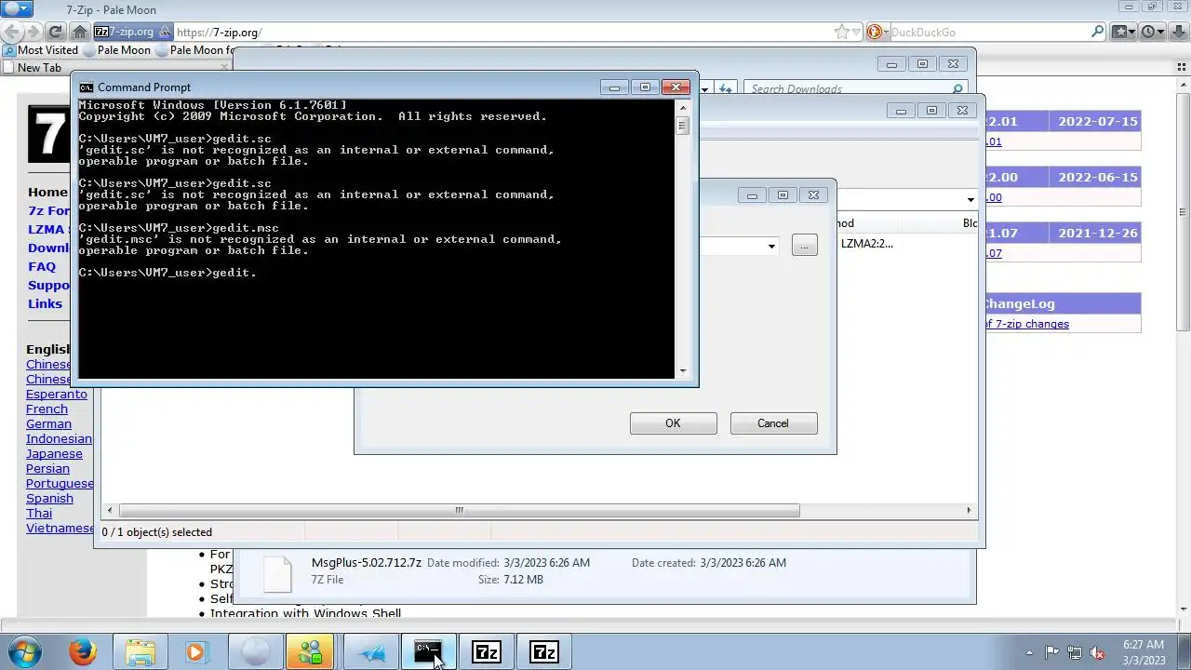Switch to first 7-Zip taskbar window
The width and height of the screenshot is (1191, 670).
(487, 651)
